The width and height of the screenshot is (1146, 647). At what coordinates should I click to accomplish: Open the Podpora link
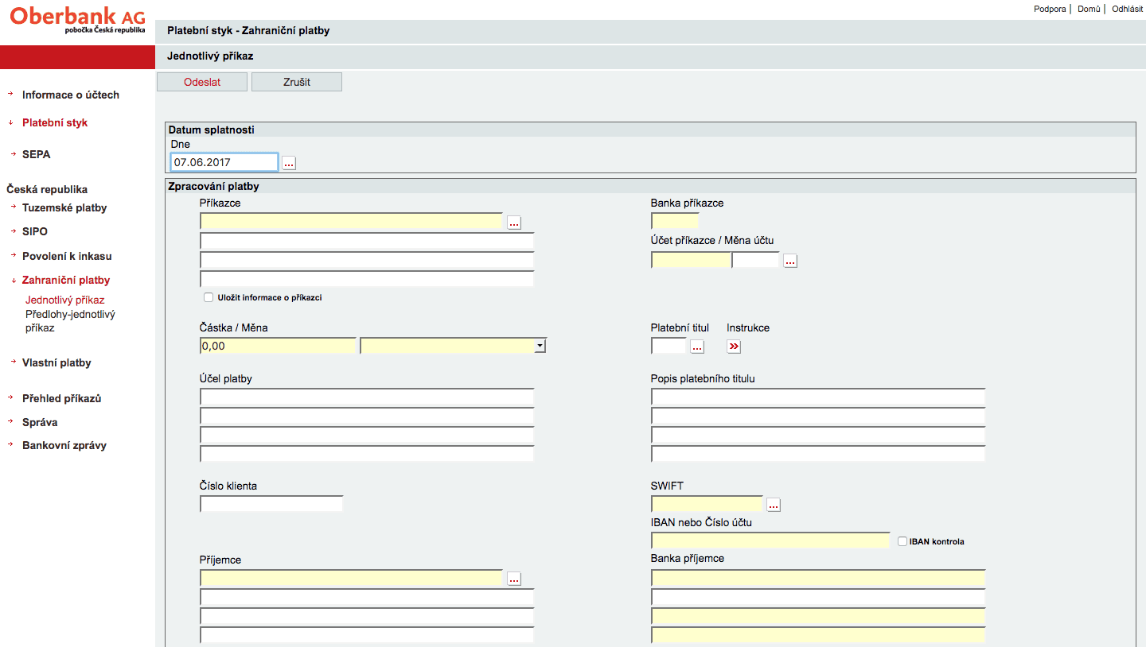click(1050, 9)
